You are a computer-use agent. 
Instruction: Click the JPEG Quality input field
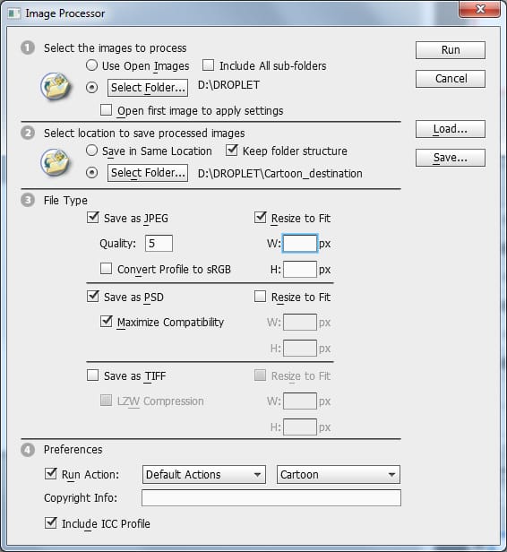[x=159, y=243]
